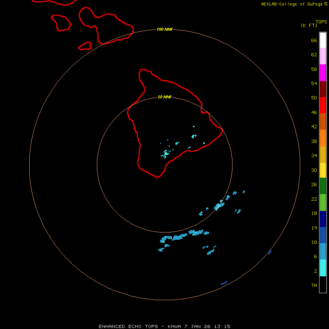Click the '46' legend value
Screen dimensions: 329x329
(314, 113)
